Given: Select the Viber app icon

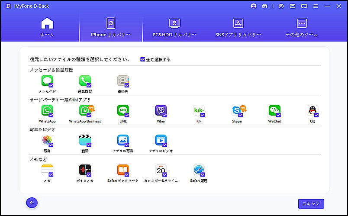Looking at the screenshot, I should pyautogui.click(x=161, y=110).
